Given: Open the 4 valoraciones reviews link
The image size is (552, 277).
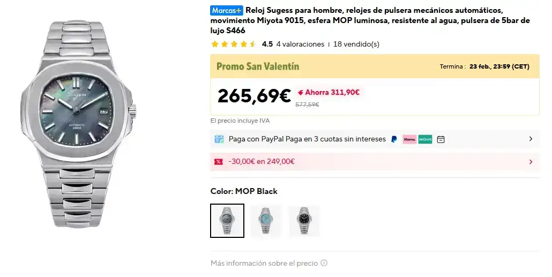Looking at the screenshot, I should point(300,44).
